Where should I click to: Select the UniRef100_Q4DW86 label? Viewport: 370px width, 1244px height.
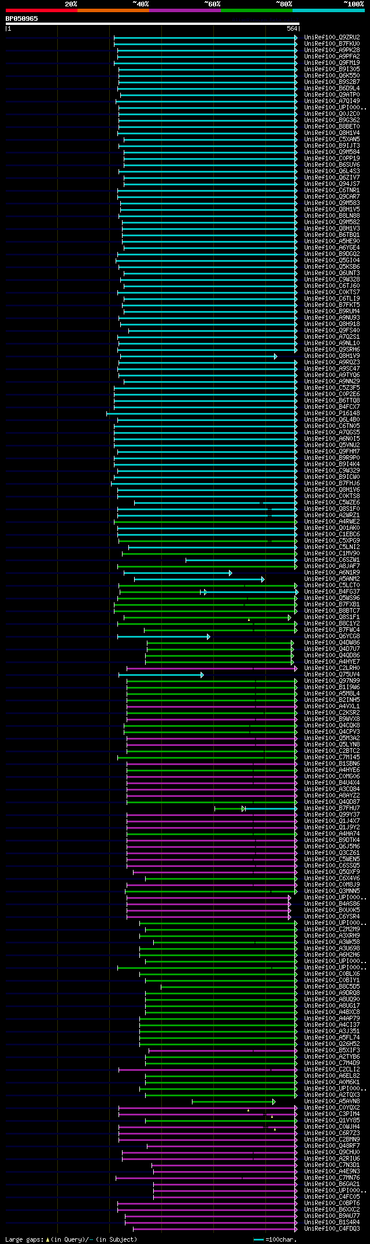(332, 642)
